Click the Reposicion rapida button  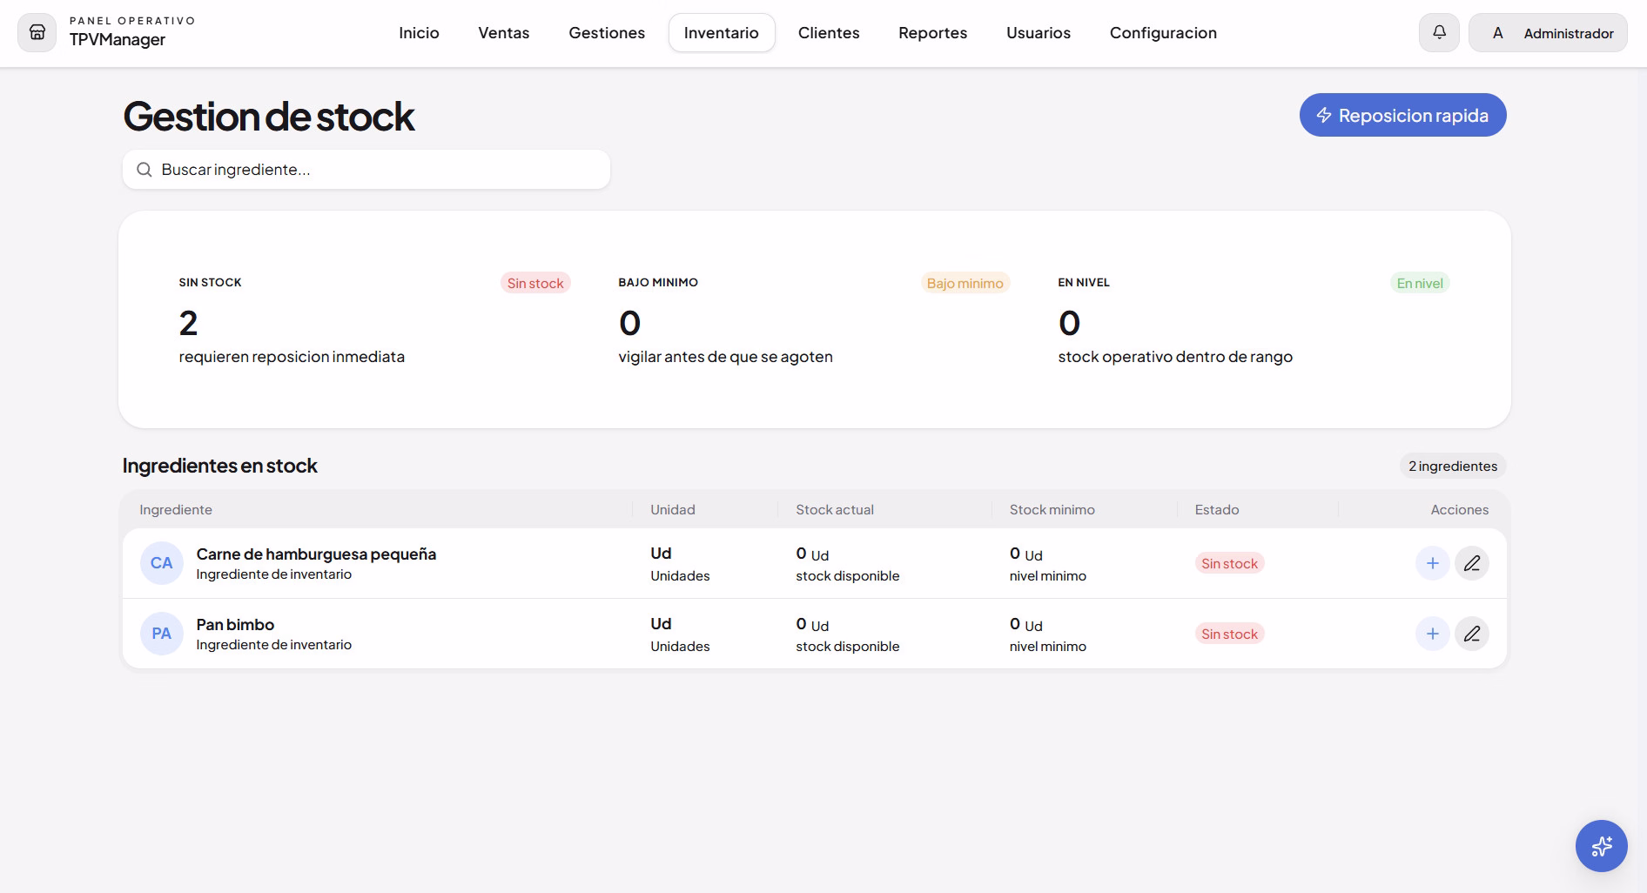pyautogui.click(x=1402, y=115)
